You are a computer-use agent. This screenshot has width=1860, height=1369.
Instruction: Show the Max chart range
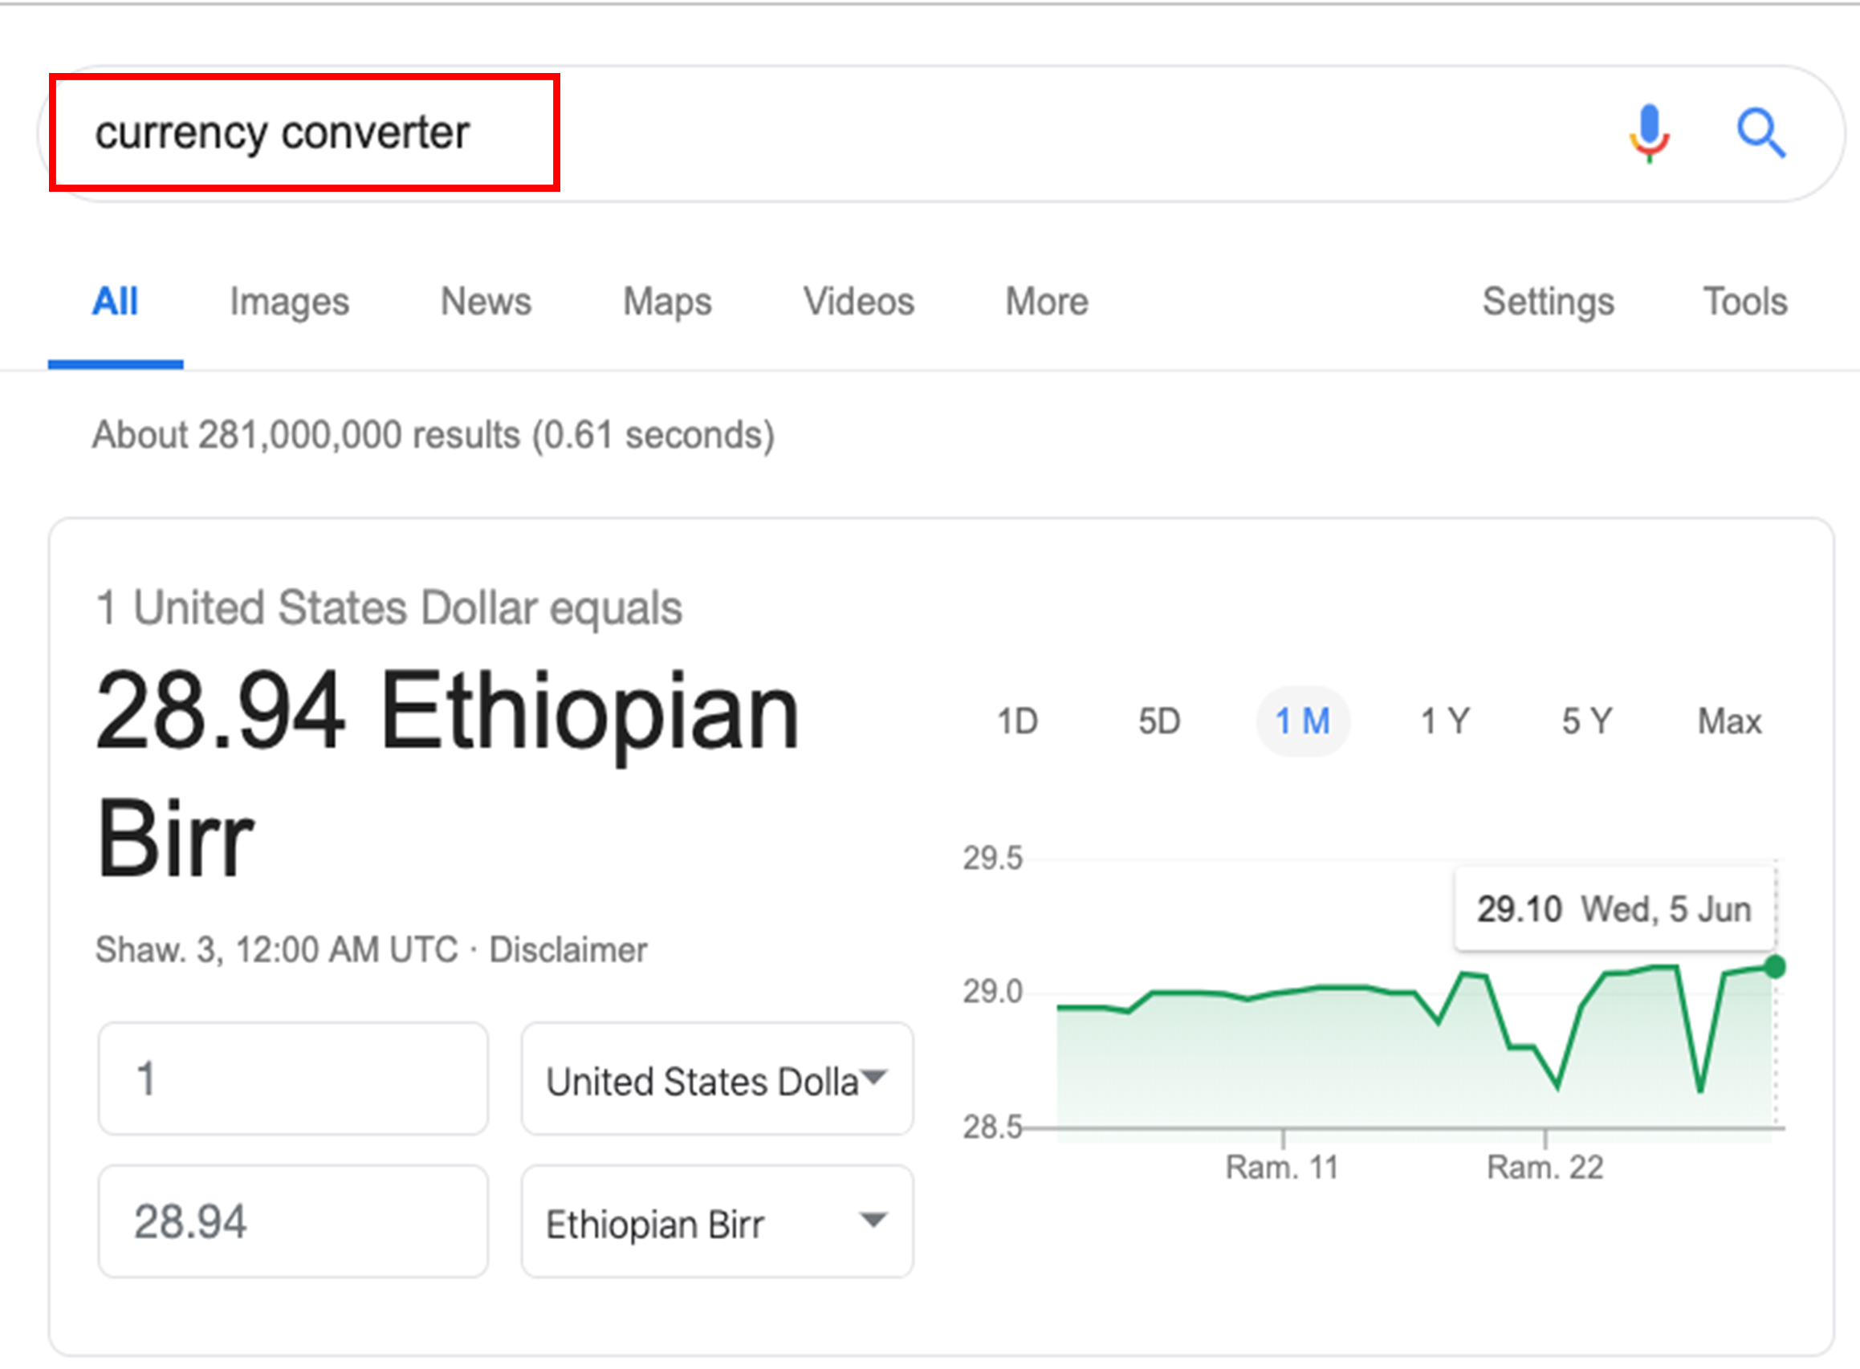pyautogui.click(x=1729, y=721)
